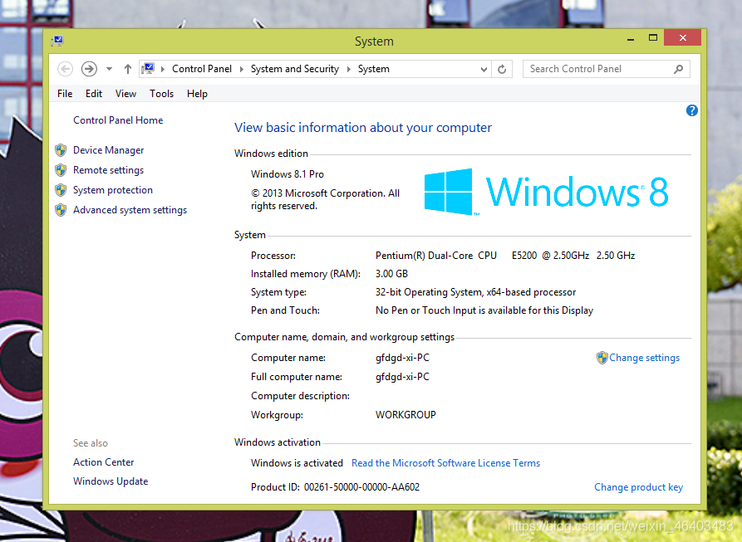Click the search magnifier icon
742x542 pixels.
(678, 69)
